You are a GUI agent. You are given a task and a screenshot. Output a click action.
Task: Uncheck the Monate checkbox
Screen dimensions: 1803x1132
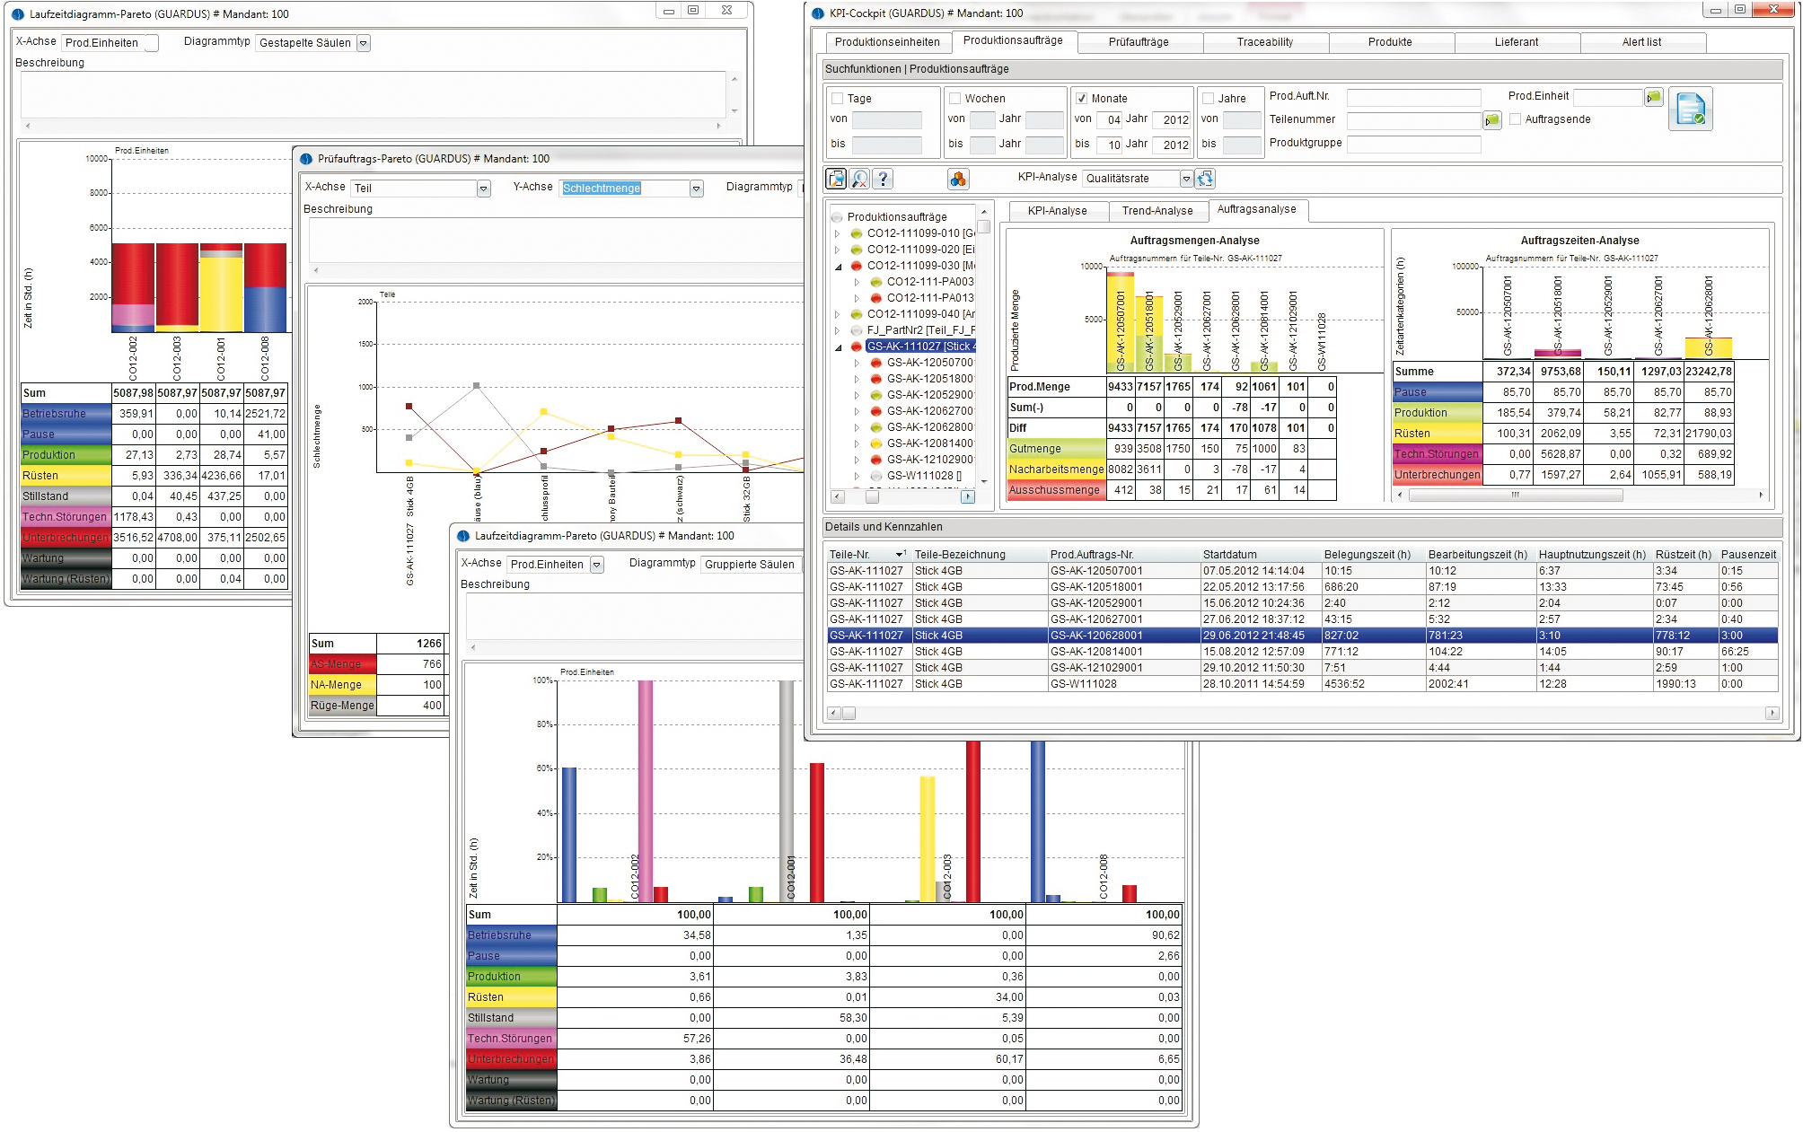(x=1082, y=99)
